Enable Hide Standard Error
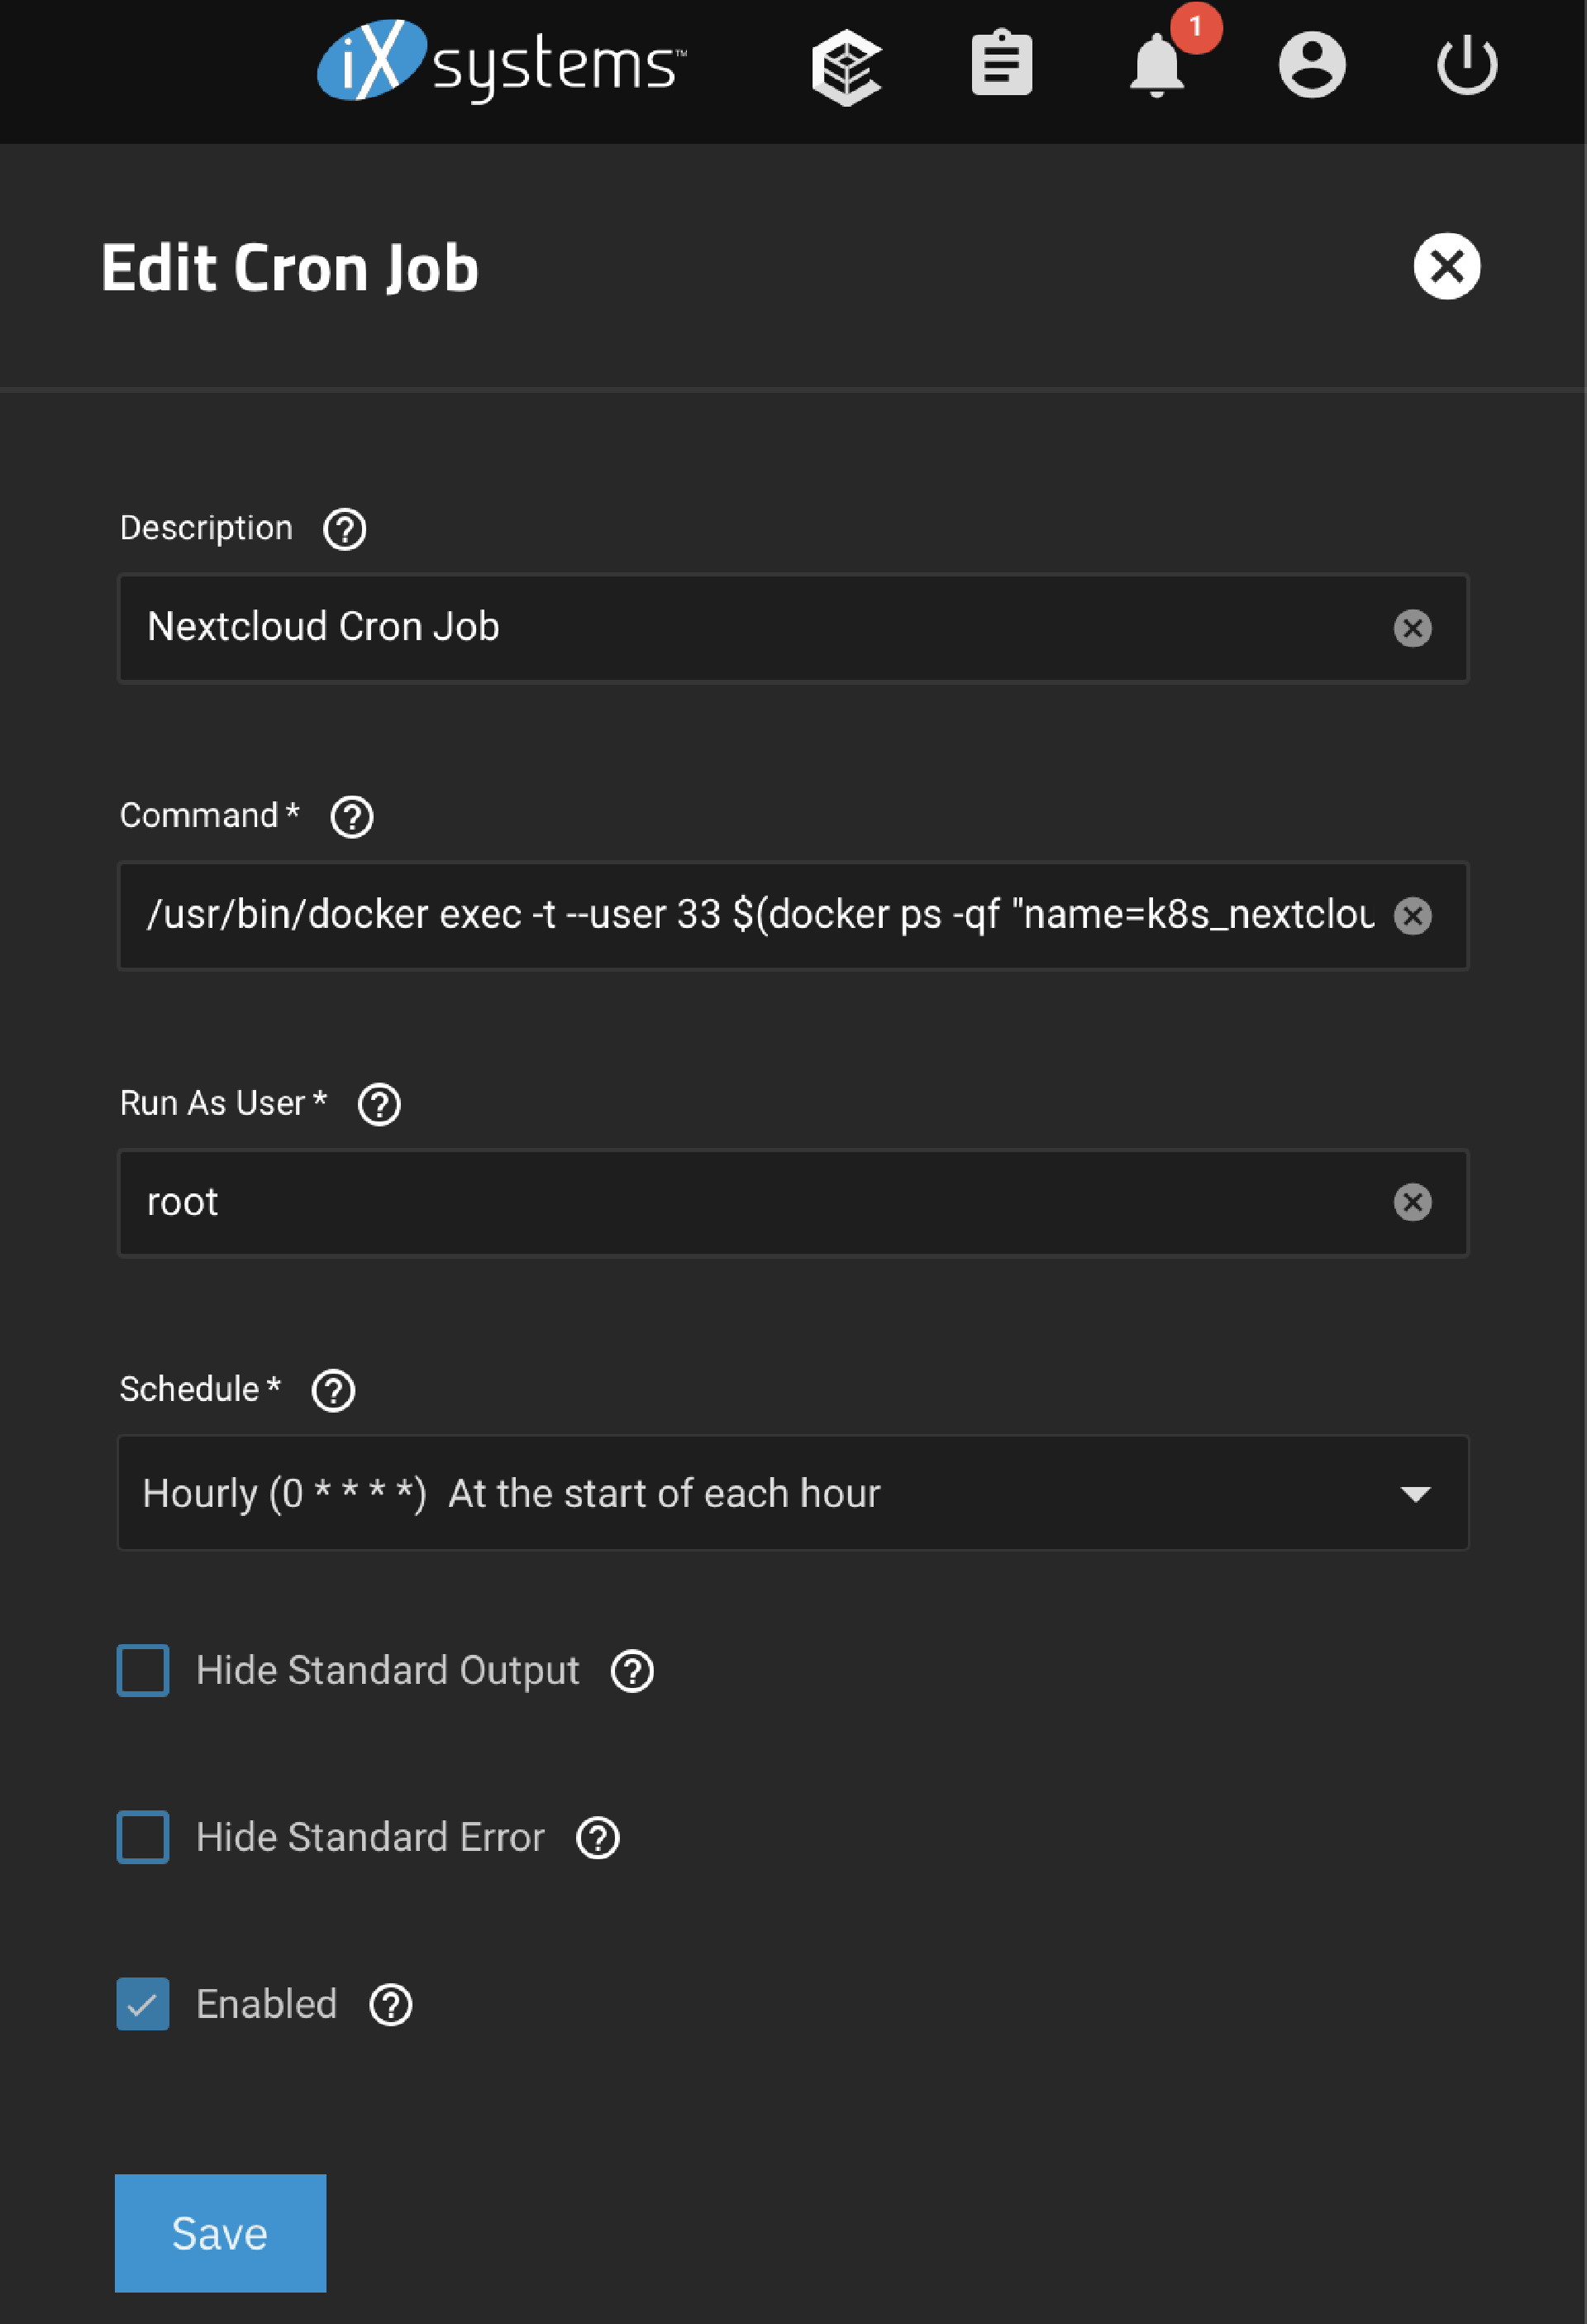The image size is (1587, 2324). click(x=143, y=1837)
